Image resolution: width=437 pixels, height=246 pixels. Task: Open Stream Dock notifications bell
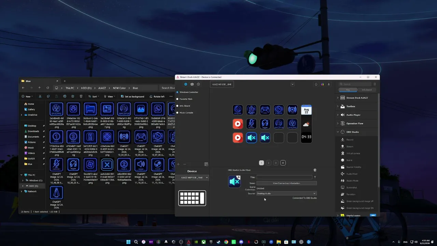click(316, 84)
